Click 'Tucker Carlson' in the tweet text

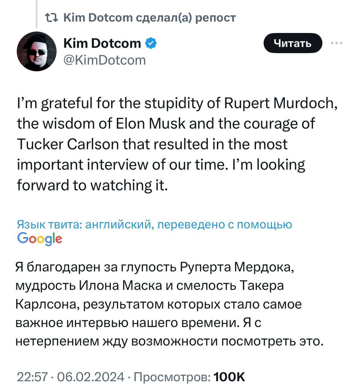(68, 144)
